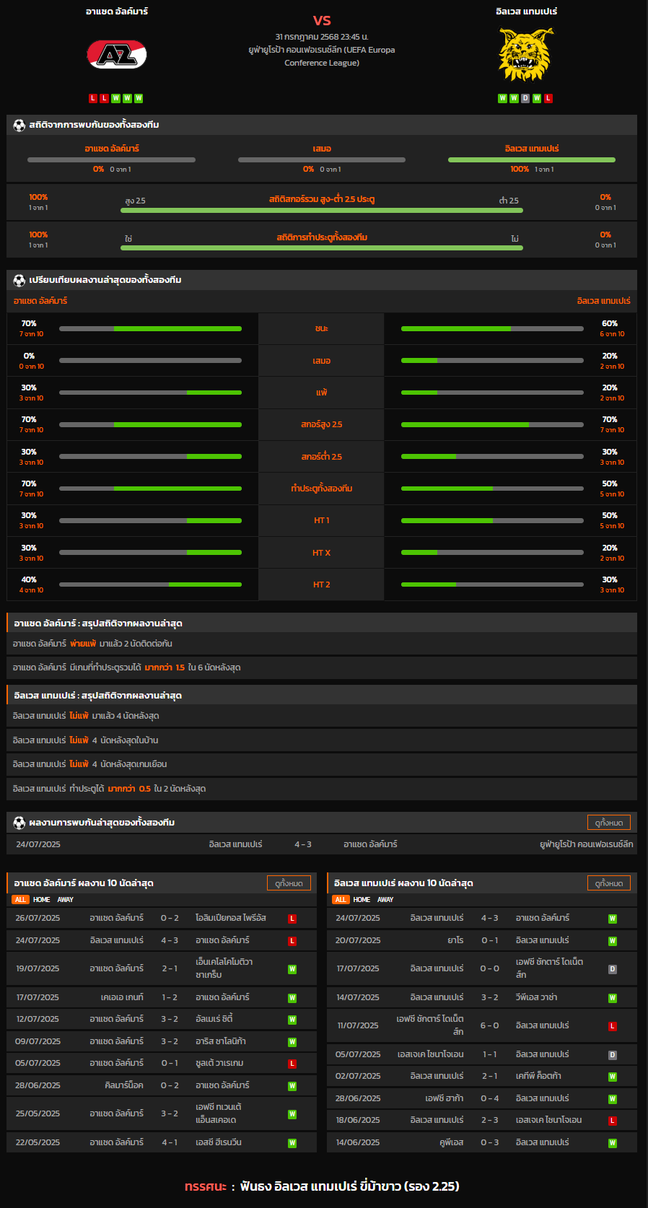Click L badge on 18/06/2025 Ilves match row

613,1121
